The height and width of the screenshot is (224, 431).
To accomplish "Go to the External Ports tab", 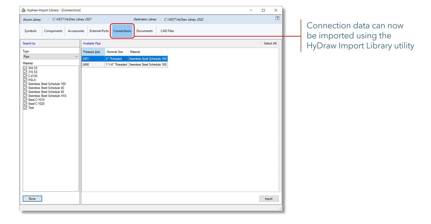I will 99,31.
